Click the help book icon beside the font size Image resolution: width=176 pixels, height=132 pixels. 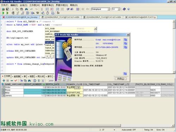pyautogui.click(x=124, y=9)
